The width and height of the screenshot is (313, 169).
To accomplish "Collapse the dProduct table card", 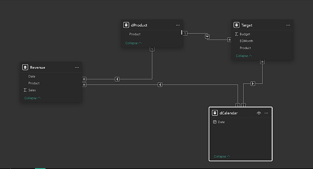I will click(x=133, y=43).
